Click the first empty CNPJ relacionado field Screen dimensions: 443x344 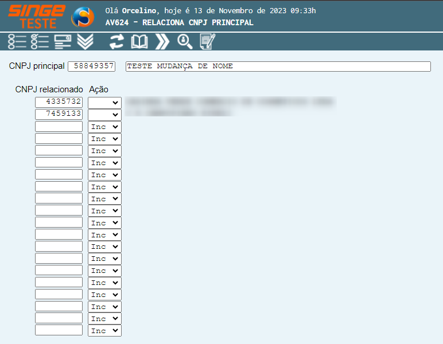[59, 126]
